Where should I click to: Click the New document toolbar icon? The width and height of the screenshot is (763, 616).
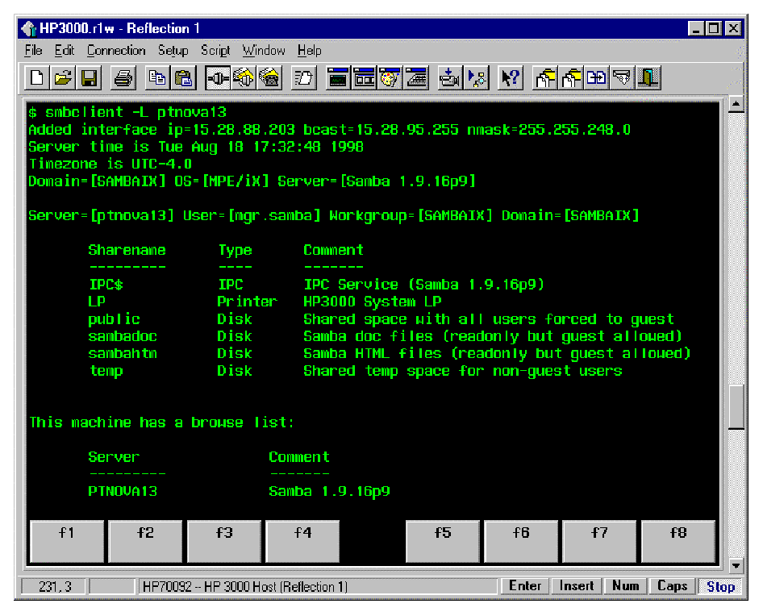[x=37, y=78]
